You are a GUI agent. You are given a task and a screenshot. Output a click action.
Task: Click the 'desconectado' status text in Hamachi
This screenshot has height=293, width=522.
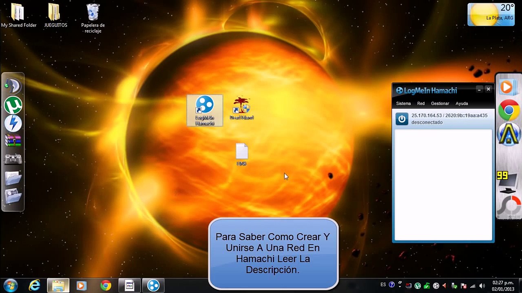coord(427,122)
